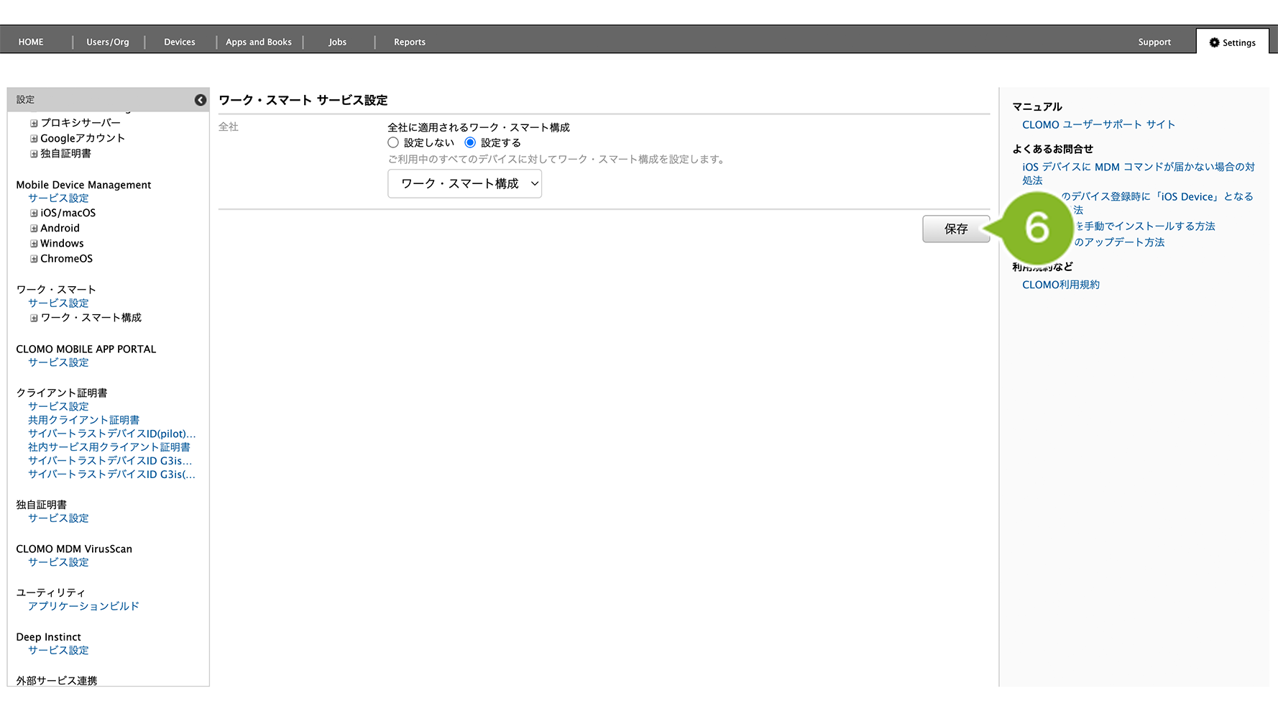Open the CLOMO利用規約 link
Image resolution: width=1278 pixels, height=719 pixels.
[x=1060, y=285]
